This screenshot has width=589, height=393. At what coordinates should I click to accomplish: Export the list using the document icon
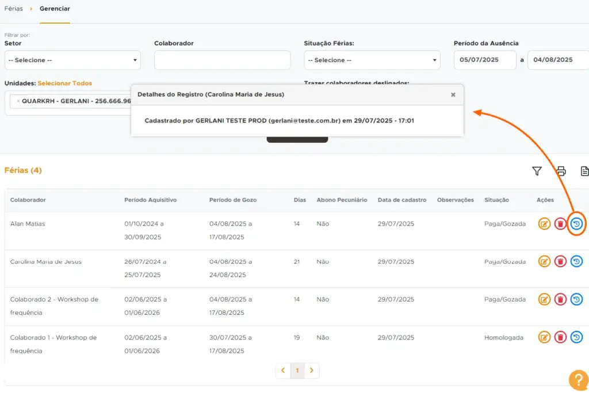[584, 171]
